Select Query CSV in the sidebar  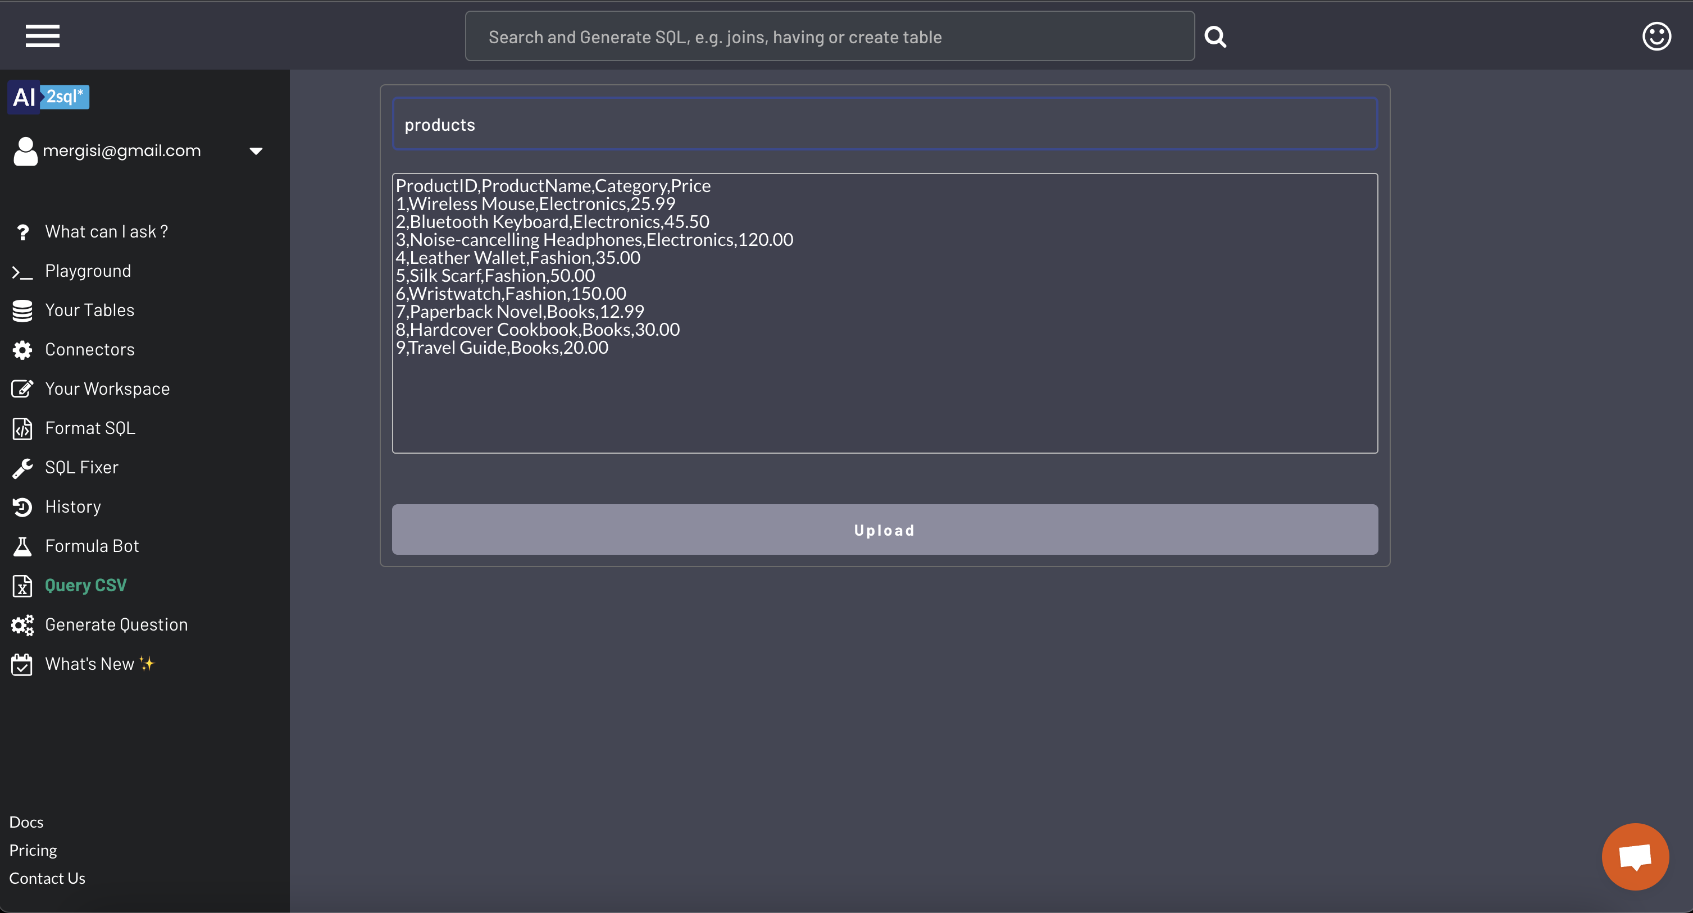(x=85, y=585)
